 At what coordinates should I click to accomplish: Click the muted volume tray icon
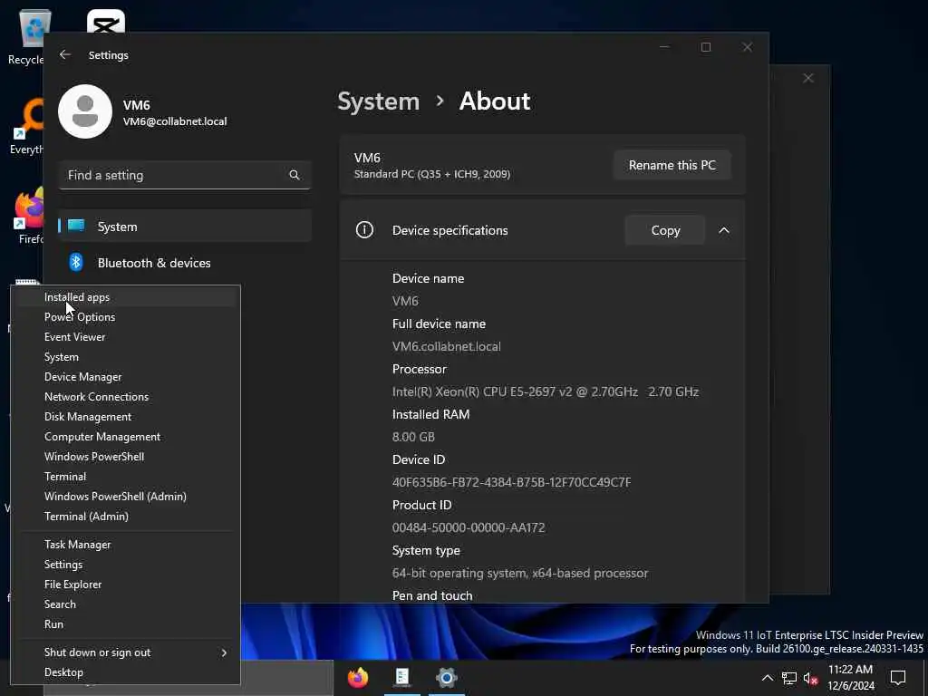tap(810, 678)
